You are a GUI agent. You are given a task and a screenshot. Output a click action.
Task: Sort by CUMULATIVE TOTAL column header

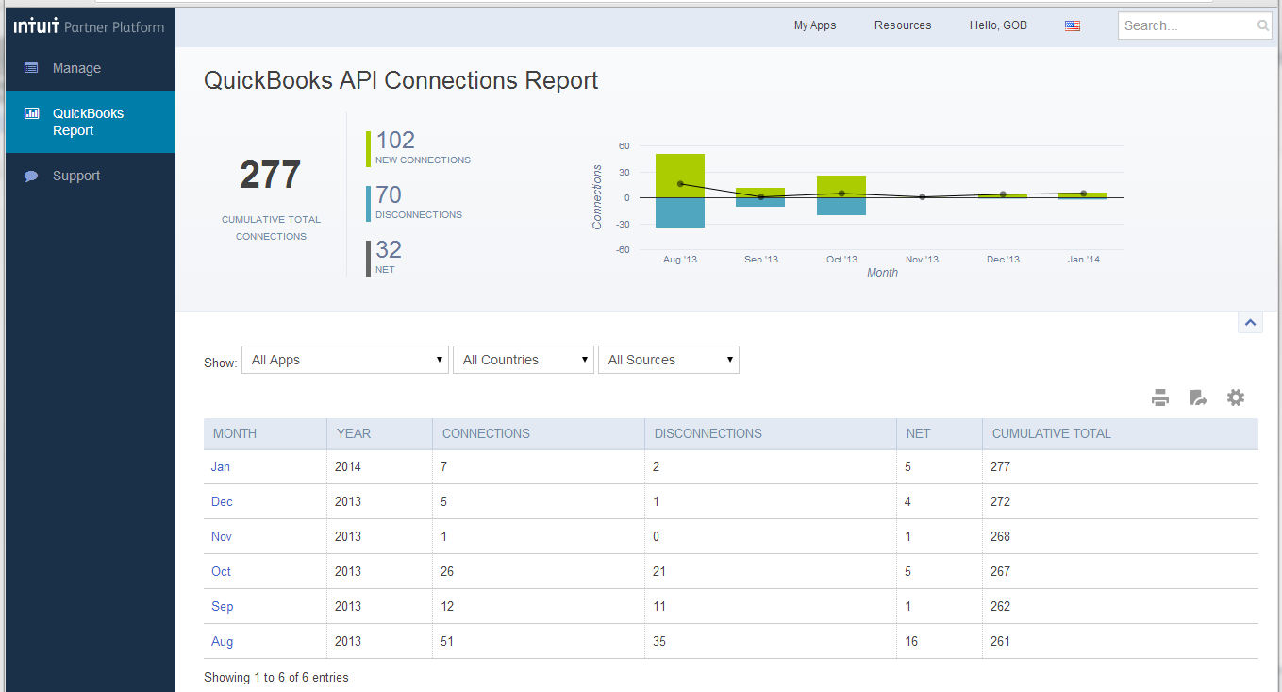(1120, 433)
